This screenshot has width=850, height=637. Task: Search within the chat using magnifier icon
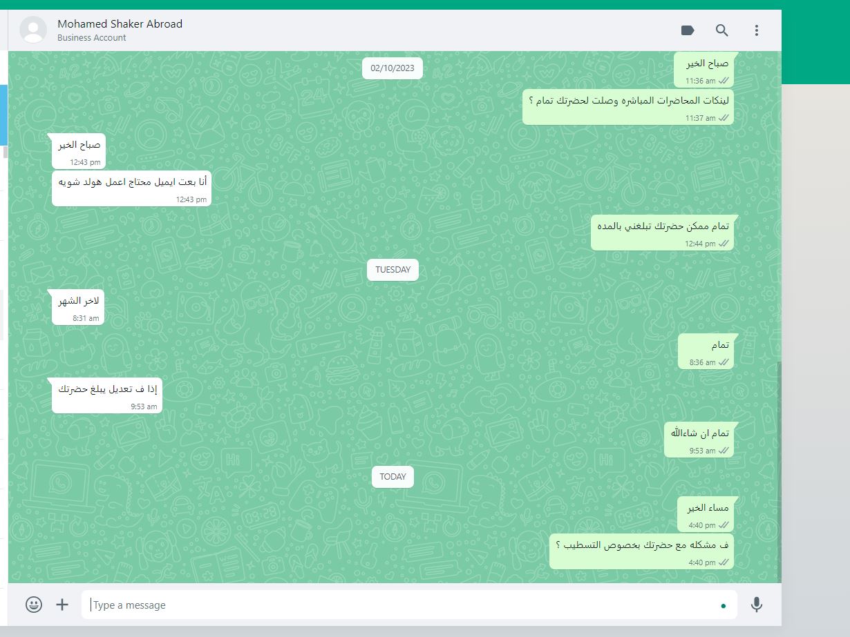pos(721,30)
